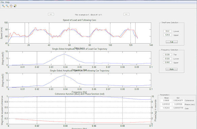Edit the TimeFrame Lower field 16.2

pyautogui.click(x=168, y=31)
